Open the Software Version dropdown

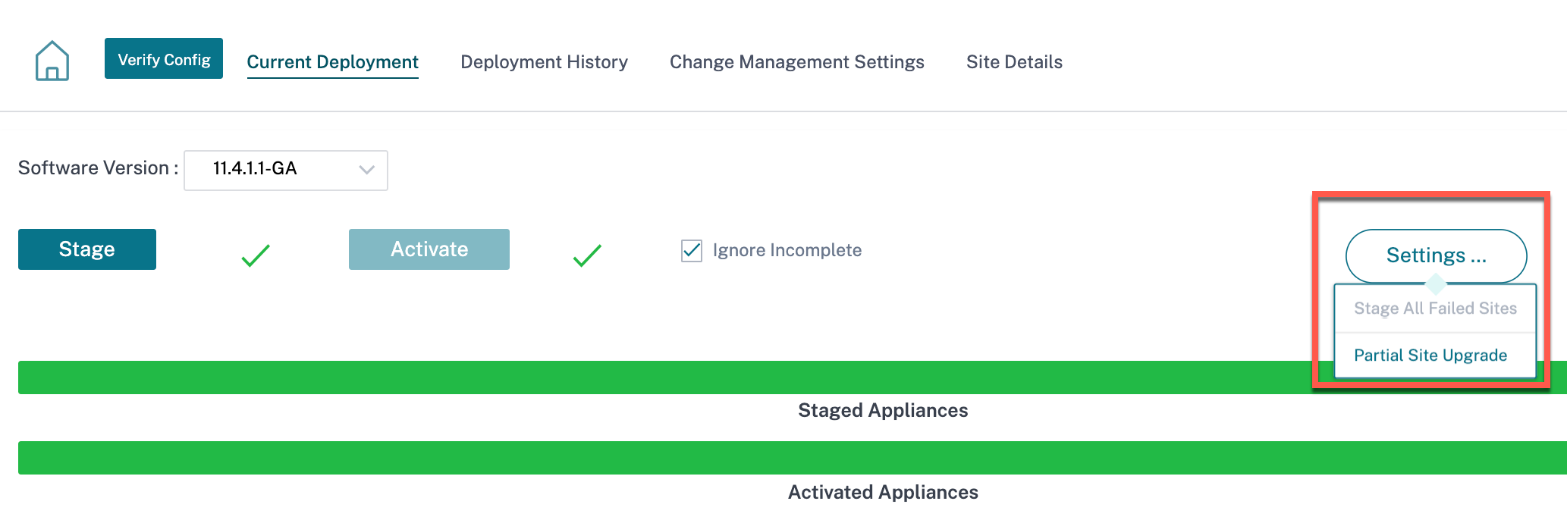tap(286, 170)
